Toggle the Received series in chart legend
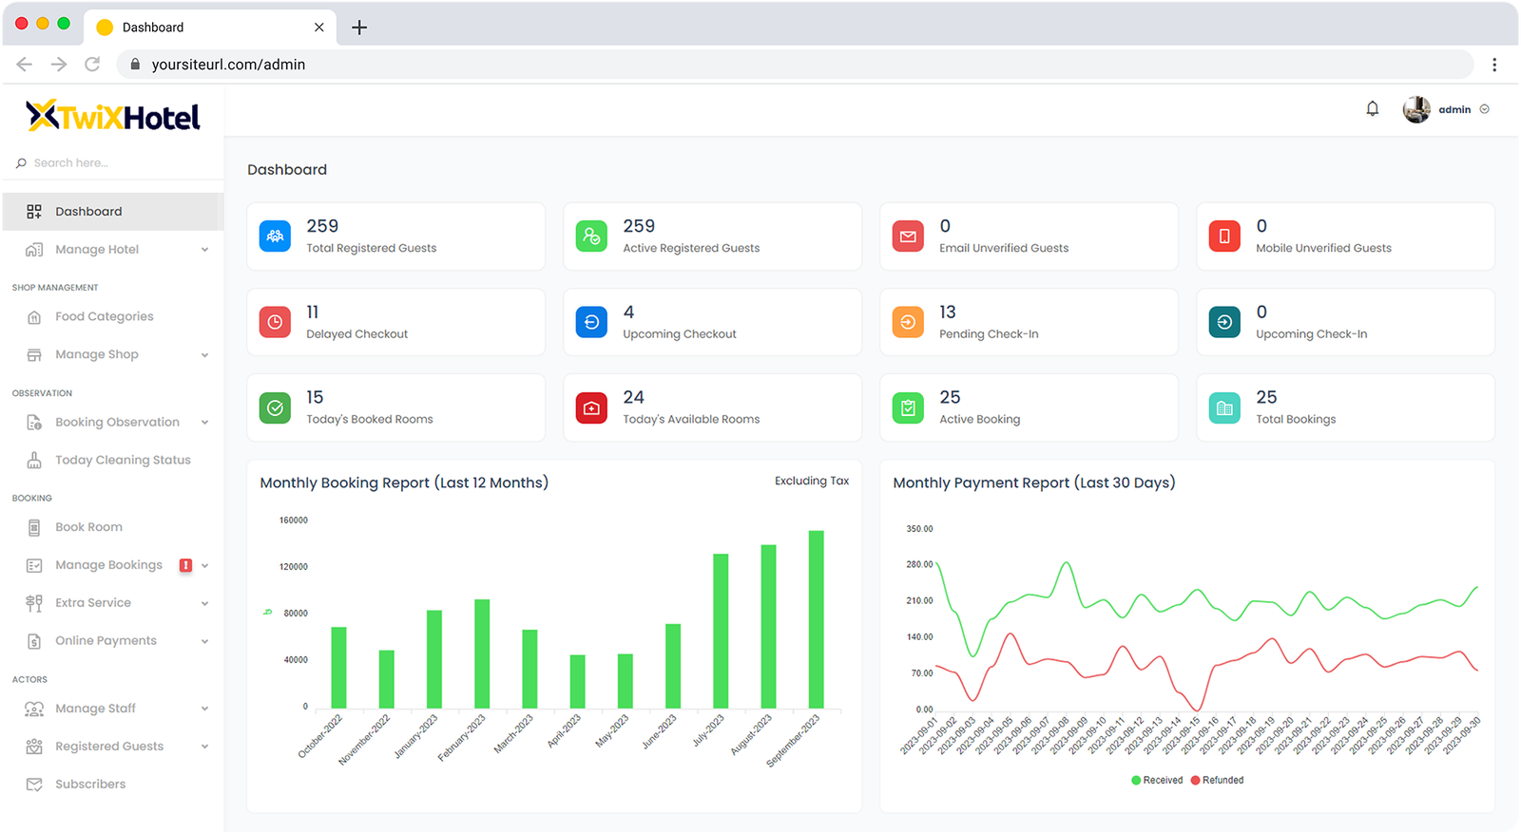 pos(1157,781)
